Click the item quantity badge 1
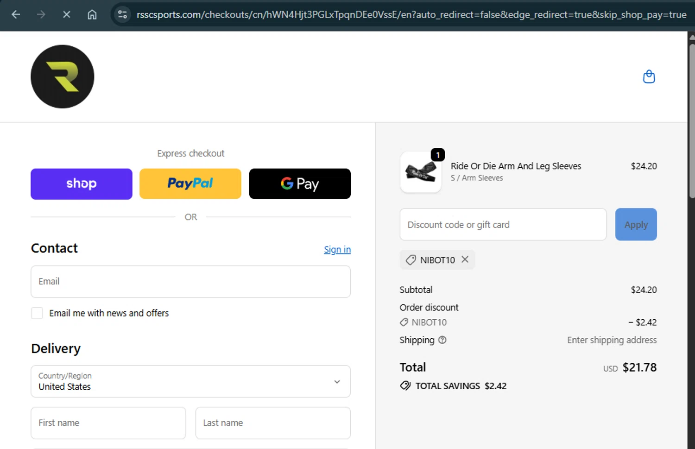Screen dimensions: 695x449 tap(438, 155)
